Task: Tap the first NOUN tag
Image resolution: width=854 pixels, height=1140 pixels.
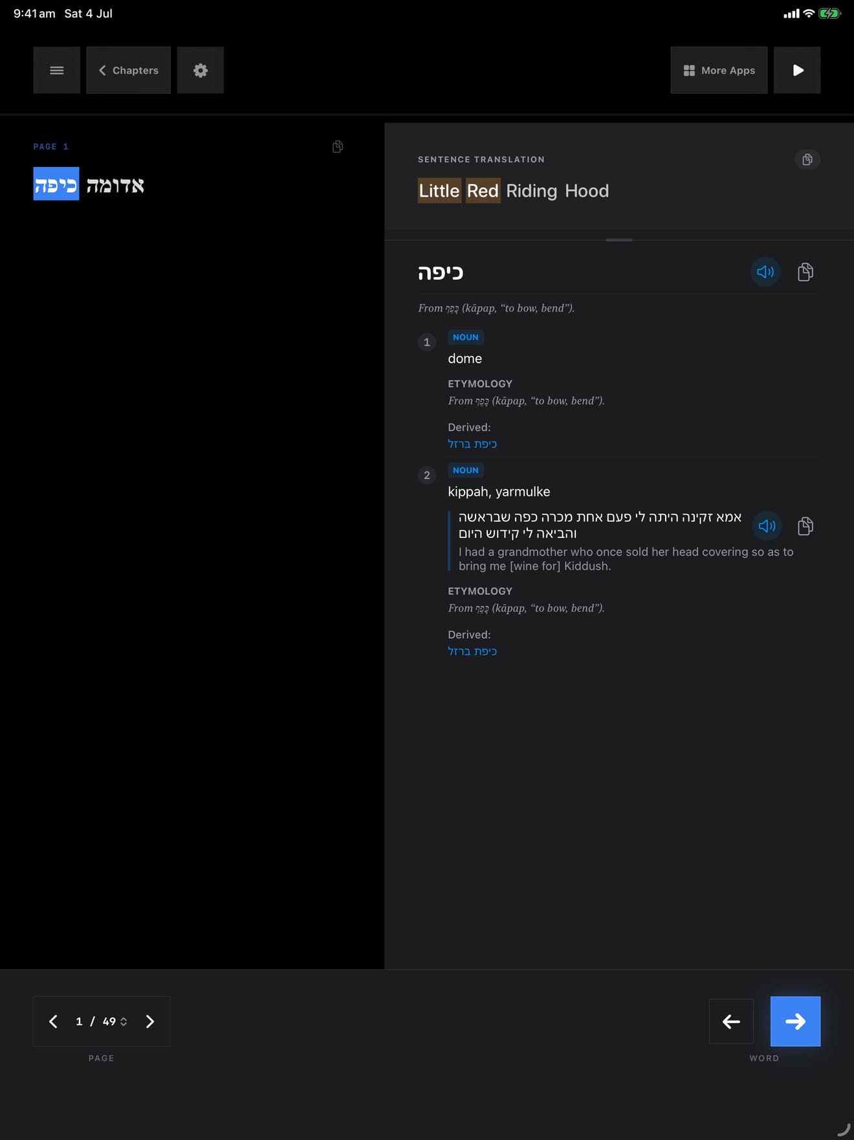Action: (x=466, y=337)
